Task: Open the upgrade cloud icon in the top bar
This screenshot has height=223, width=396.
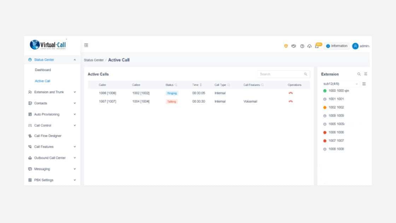Action: coord(309,46)
